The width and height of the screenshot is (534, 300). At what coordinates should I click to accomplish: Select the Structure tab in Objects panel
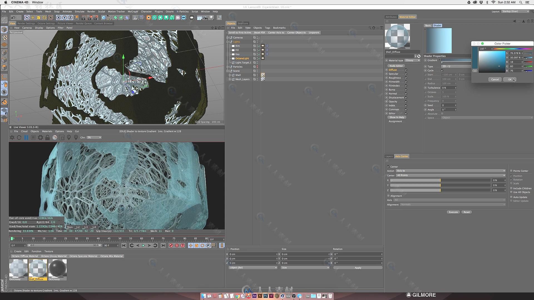243,23
